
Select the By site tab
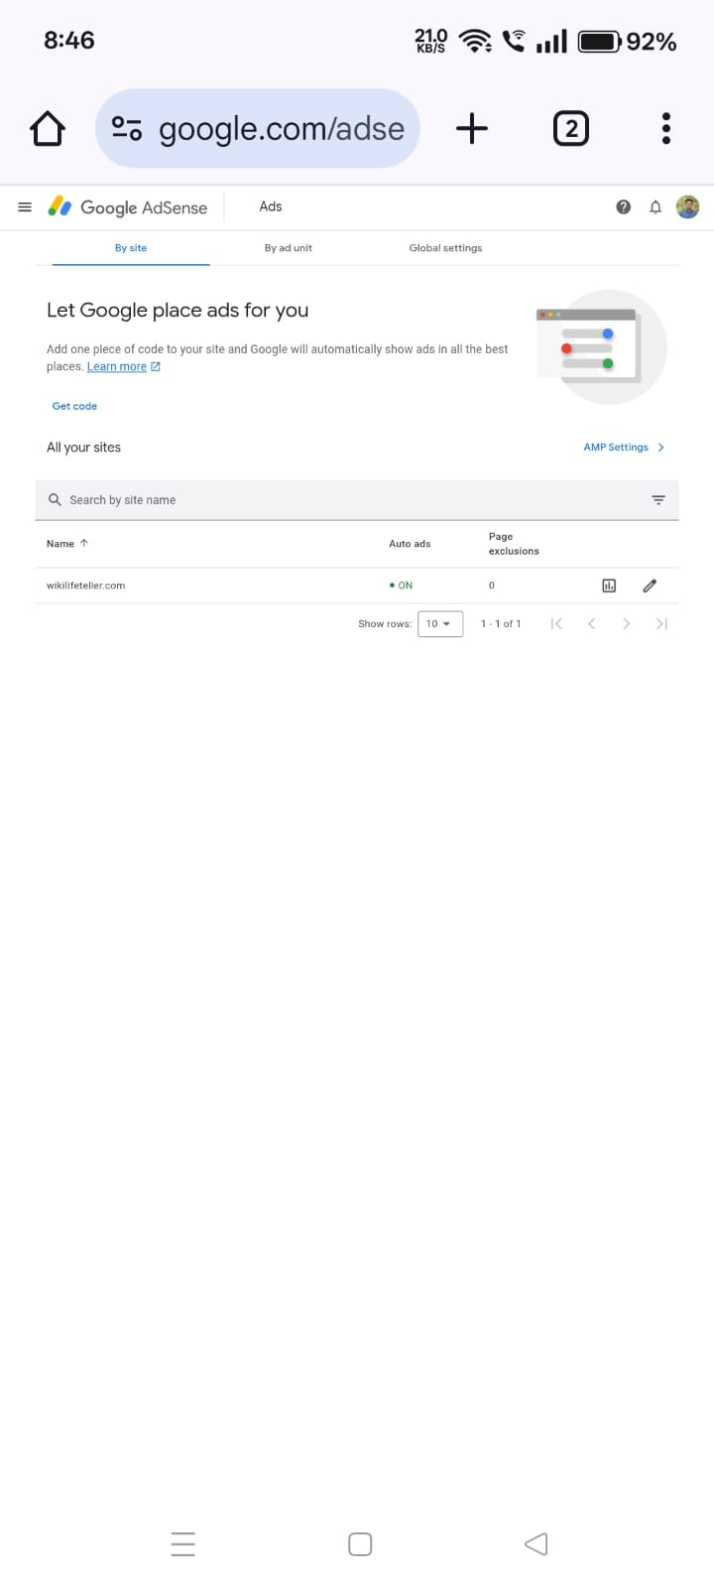(x=131, y=248)
